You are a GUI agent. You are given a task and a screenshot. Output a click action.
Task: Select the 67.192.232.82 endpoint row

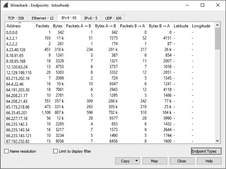click(x=110, y=141)
